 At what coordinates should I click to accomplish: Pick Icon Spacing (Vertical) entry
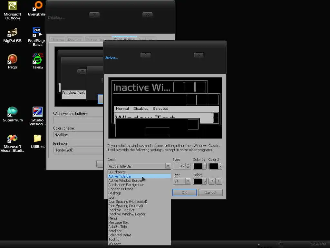click(x=139, y=206)
